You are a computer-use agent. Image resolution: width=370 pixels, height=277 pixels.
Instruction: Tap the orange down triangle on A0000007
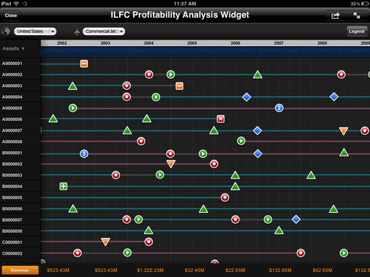[x=343, y=131]
